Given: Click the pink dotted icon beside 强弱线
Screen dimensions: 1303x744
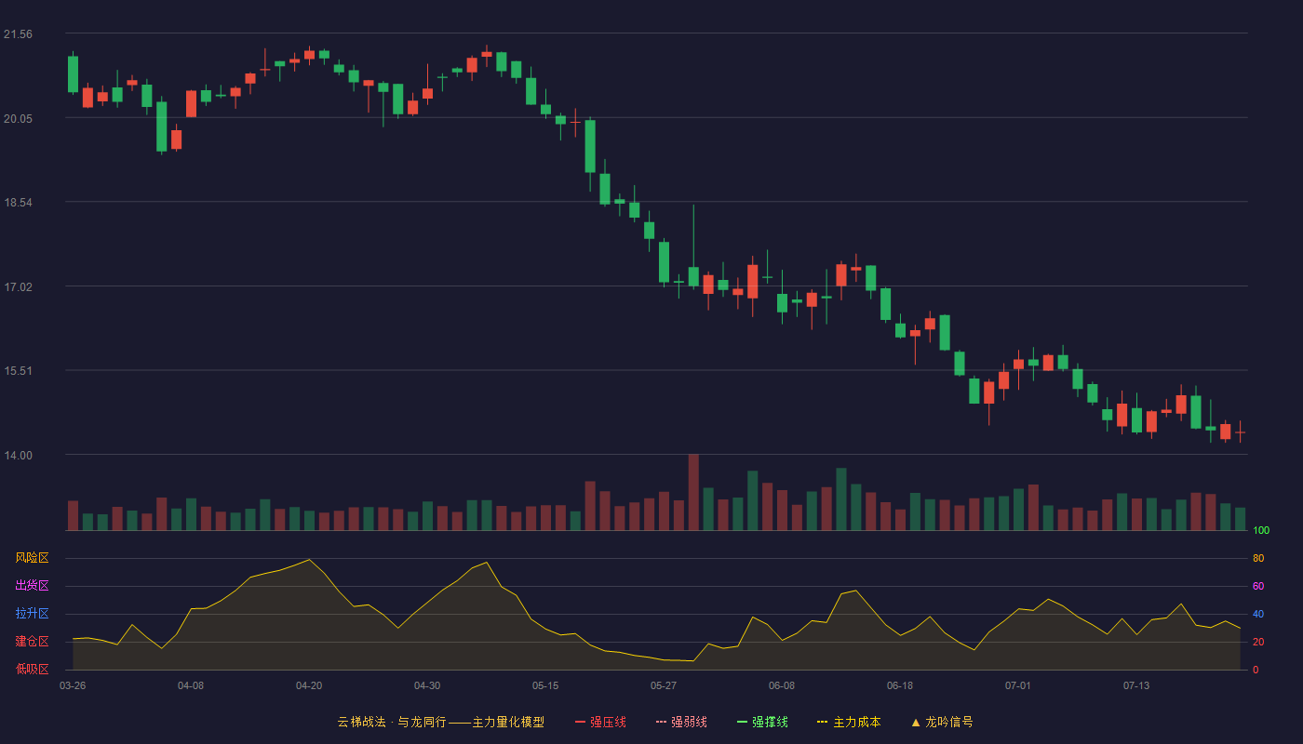Looking at the screenshot, I should pyautogui.click(x=661, y=722).
